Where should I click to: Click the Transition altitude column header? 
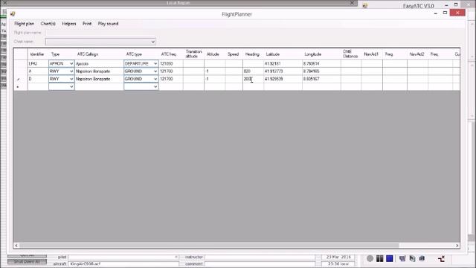click(193, 54)
